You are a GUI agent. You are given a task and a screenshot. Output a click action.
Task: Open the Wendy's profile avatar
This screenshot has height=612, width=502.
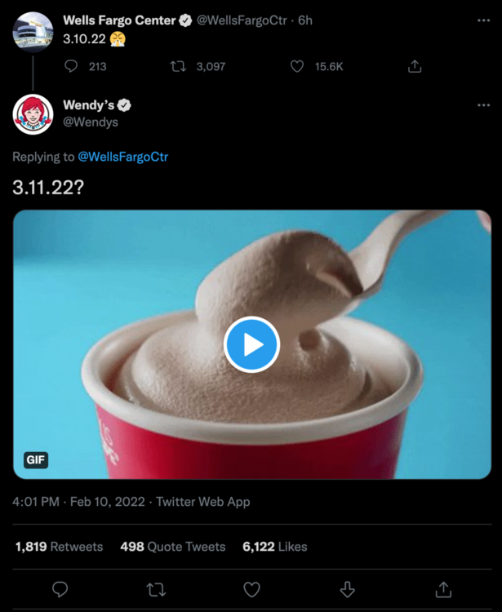33,113
